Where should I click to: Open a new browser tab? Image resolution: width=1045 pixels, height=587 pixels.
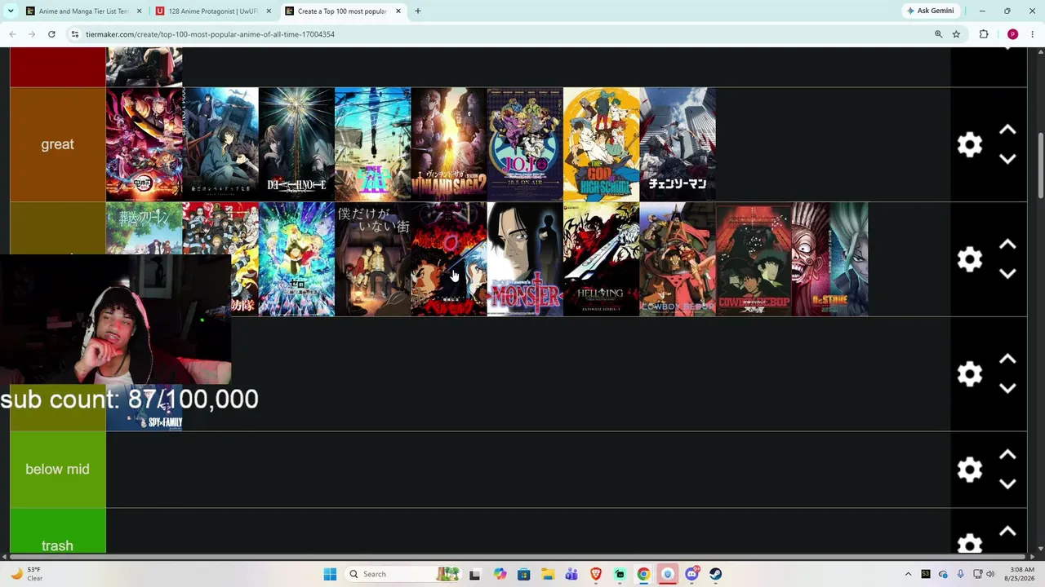[x=417, y=11]
